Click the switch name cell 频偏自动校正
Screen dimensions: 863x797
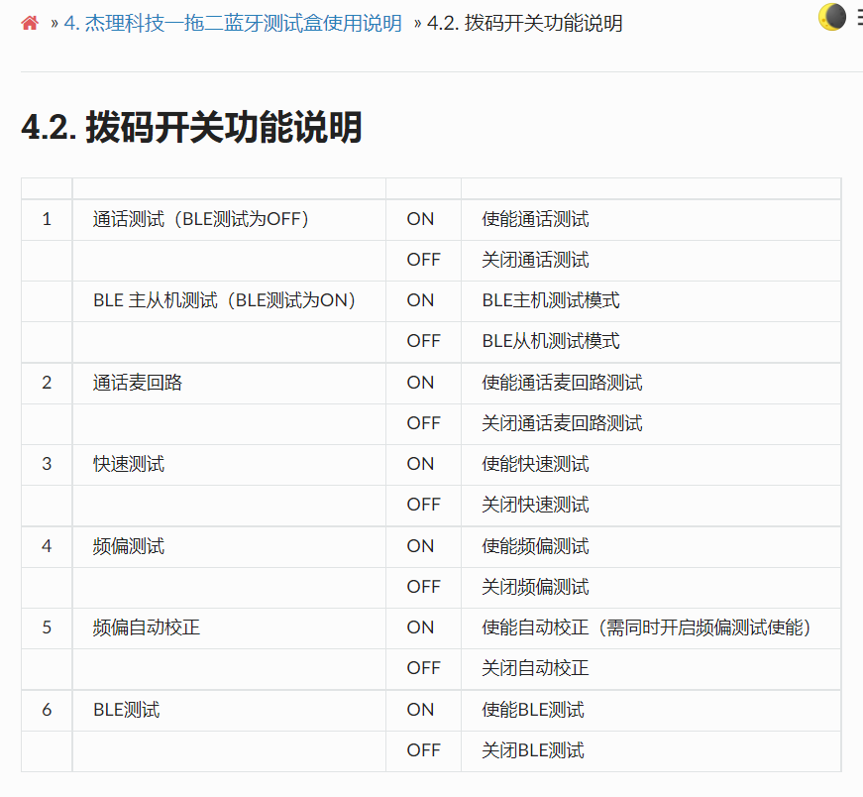pos(229,627)
